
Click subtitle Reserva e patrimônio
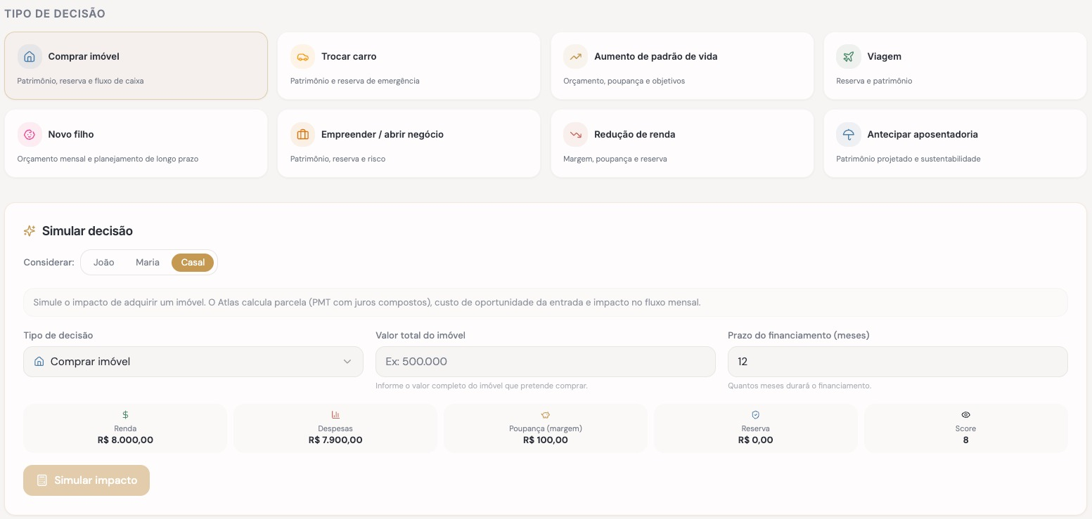click(874, 81)
